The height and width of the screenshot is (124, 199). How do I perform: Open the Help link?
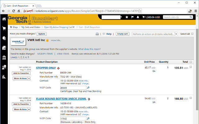click(109, 34)
